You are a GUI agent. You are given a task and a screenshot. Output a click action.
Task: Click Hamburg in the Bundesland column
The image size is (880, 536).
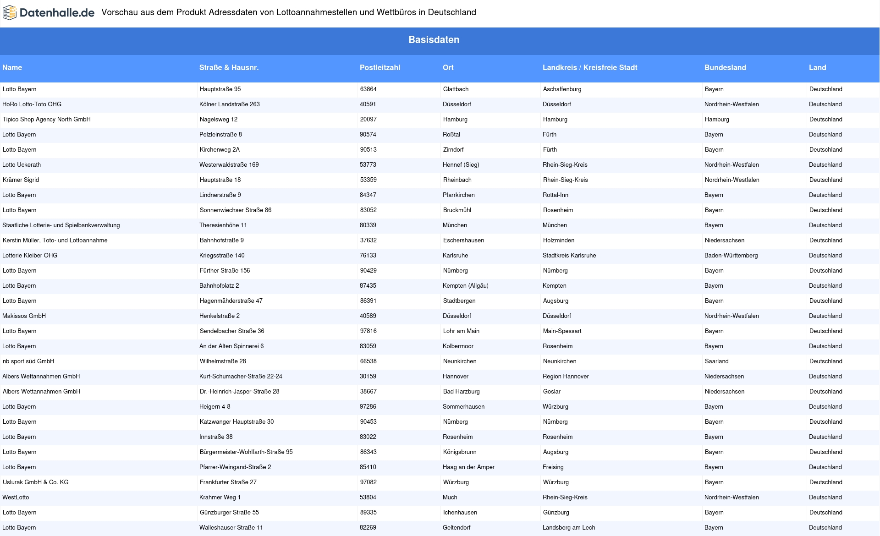pyautogui.click(x=717, y=119)
